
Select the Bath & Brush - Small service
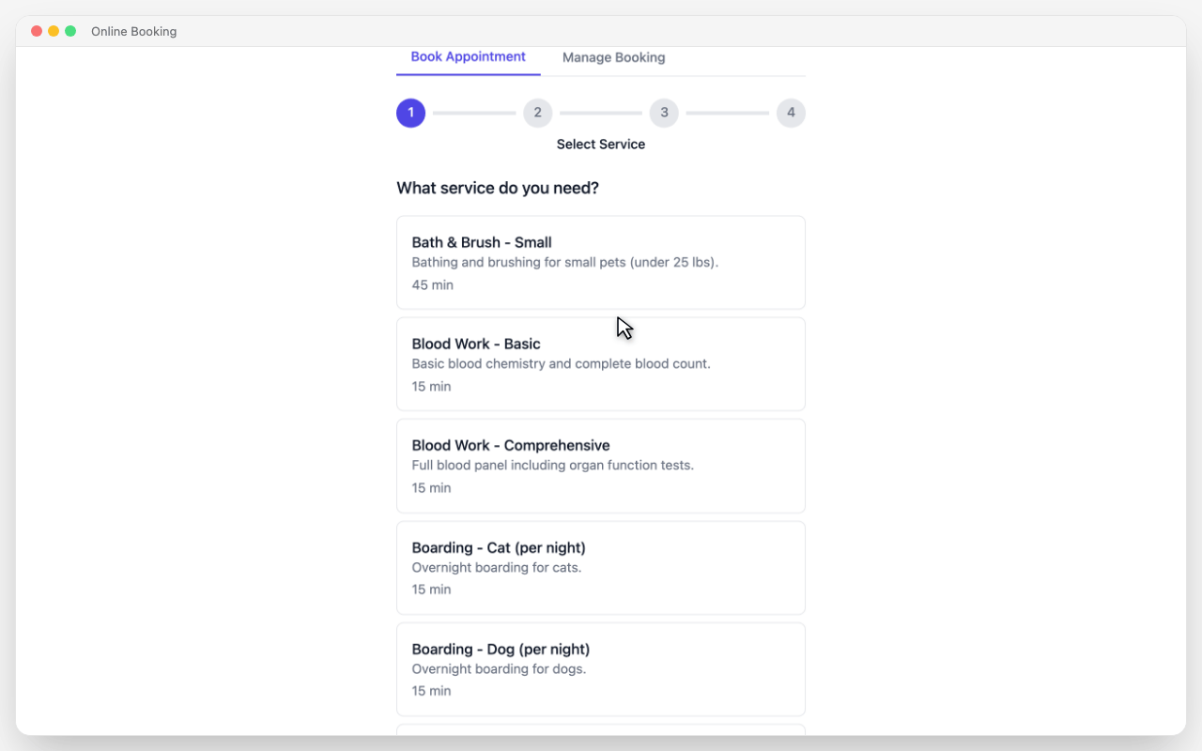click(600, 262)
